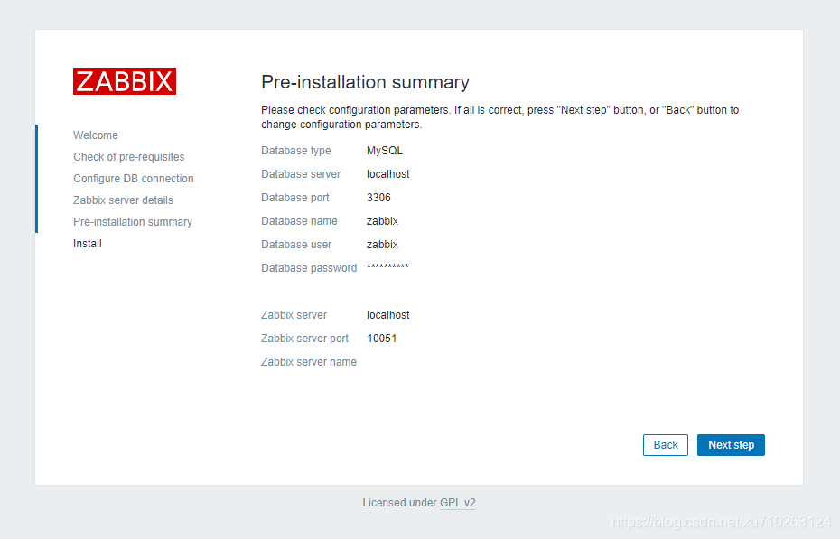Click the Zabbix server name label
Image resolution: width=840 pixels, height=539 pixels.
(x=309, y=362)
